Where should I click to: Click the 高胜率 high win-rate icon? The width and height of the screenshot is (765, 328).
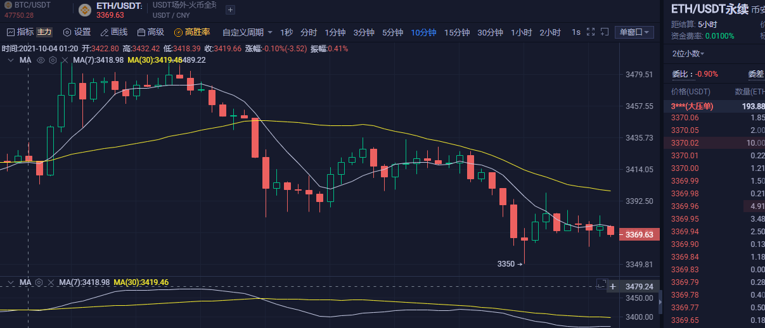click(x=178, y=32)
